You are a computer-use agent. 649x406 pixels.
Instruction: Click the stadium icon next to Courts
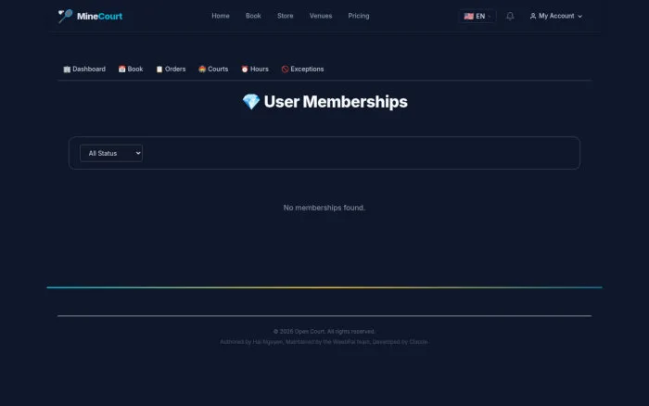point(202,70)
